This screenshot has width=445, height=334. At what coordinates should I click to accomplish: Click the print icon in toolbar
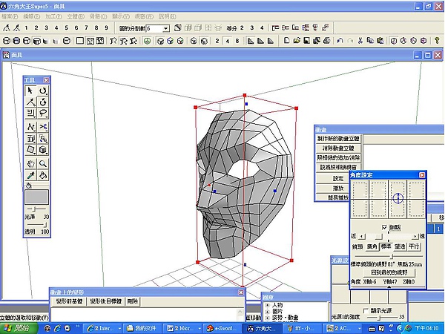pyautogui.click(x=326, y=41)
